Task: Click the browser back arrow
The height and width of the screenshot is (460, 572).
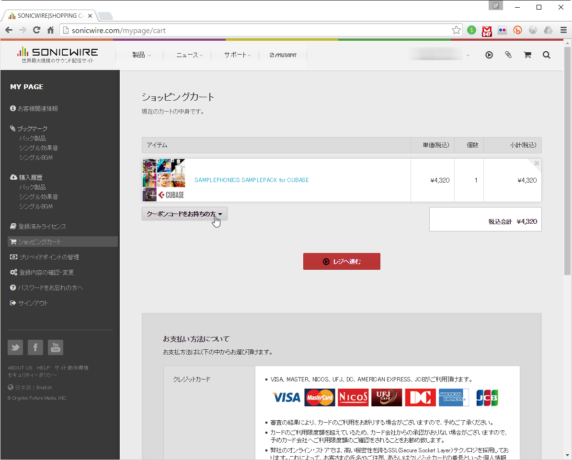Action: (9, 30)
